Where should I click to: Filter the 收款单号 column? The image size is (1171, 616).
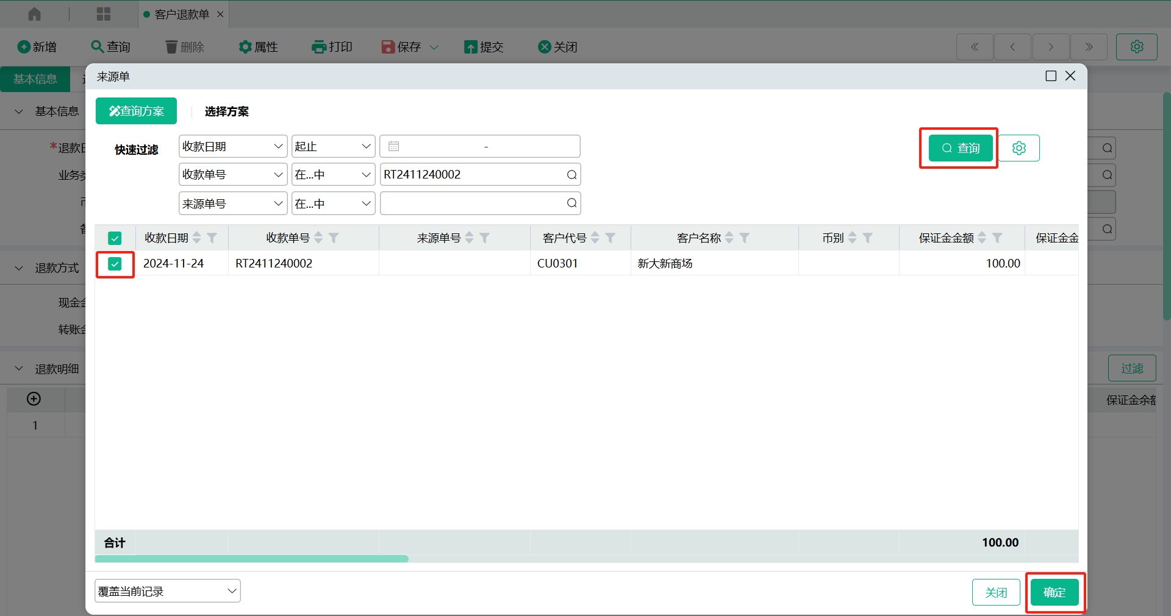[x=334, y=238]
